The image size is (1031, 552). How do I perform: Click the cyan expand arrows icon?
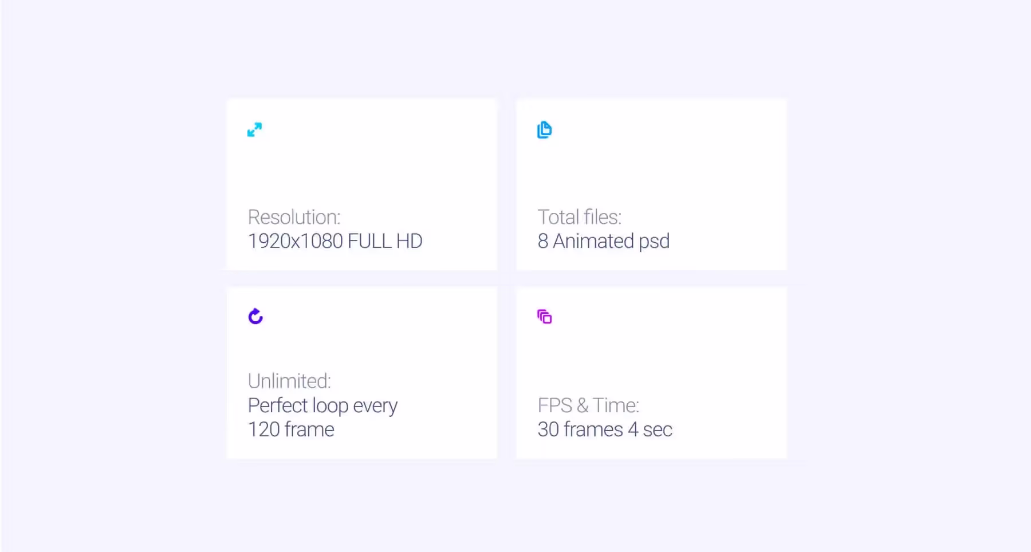254,129
